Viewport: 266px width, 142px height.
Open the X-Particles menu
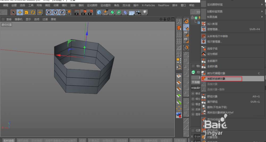(x=148, y=5)
